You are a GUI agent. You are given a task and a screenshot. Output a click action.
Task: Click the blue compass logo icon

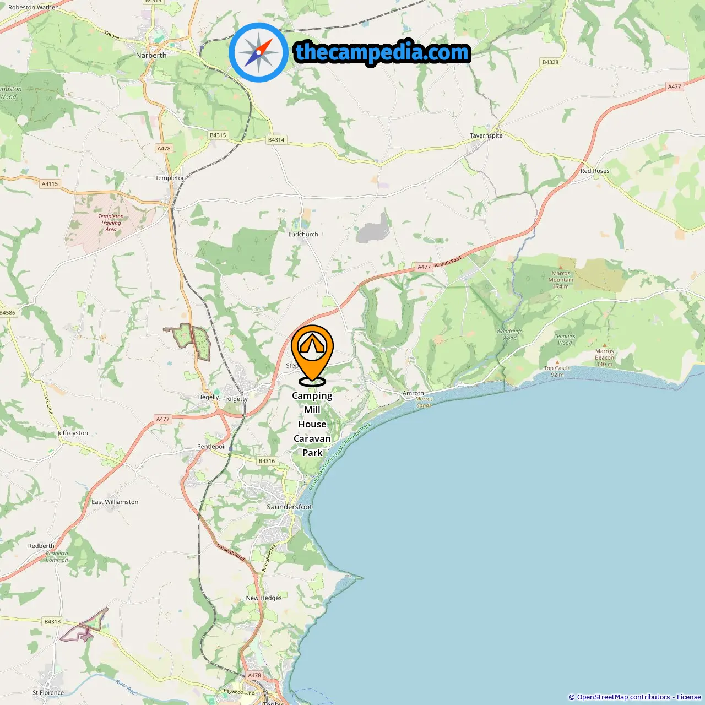[258, 52]
